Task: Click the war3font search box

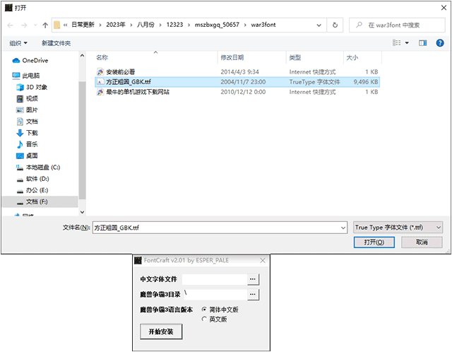Action: [397, 25]
